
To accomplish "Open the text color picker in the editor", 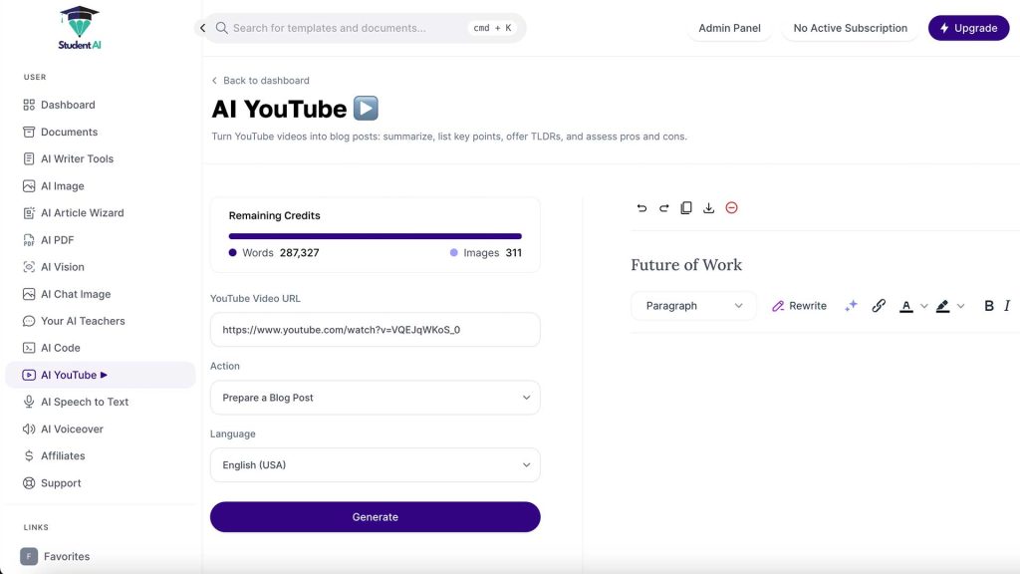I will pyautogui.click(x=908, y=305).
